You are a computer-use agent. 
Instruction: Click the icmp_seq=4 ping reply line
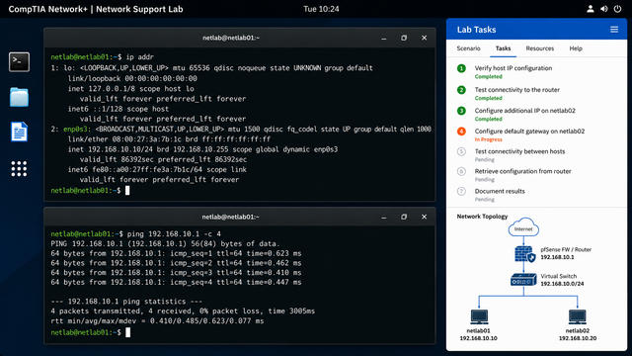tap(176, 282)
